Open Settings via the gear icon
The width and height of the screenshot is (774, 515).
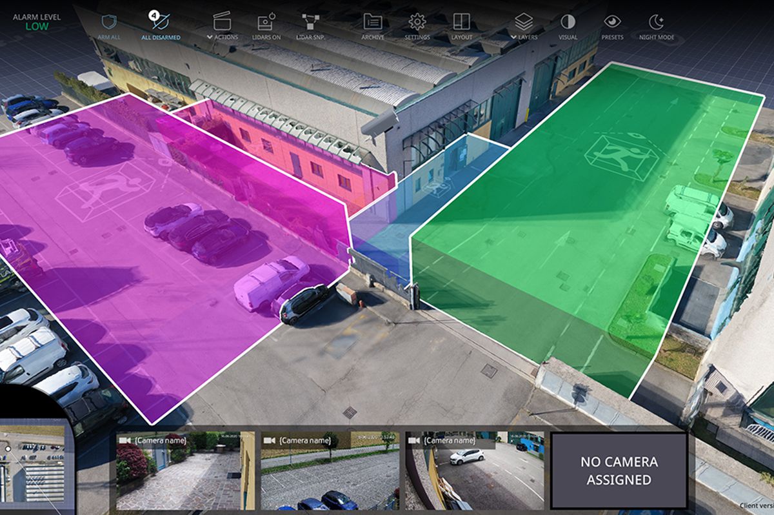tap(417, 22)
